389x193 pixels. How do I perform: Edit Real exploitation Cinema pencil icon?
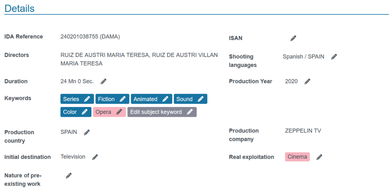pyautogui.click(x=319, y=157)
